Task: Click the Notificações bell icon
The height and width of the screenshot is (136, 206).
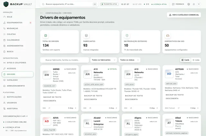Action: 4,97
